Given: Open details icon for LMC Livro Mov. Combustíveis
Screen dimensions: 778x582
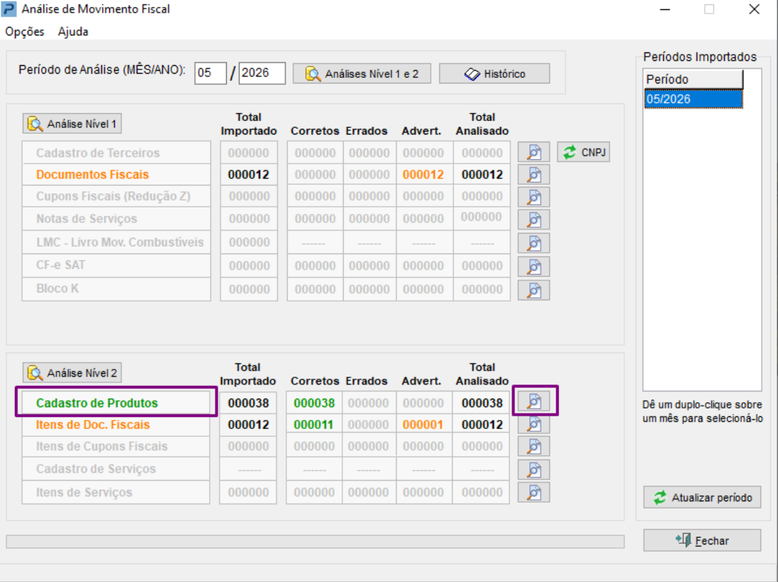Looking at the screenshot, I should coord(534,243).
